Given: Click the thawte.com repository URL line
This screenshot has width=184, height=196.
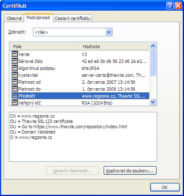Looking at the screenshot, I should tap(69, 127).
